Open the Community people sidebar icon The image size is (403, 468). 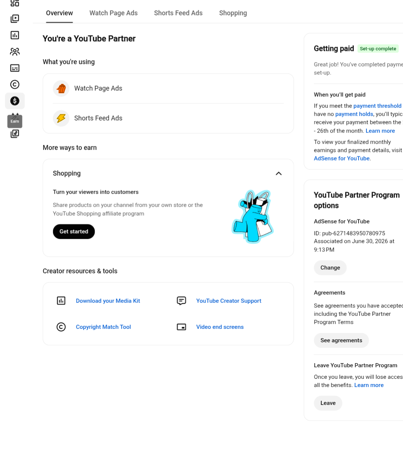pos(15,52)
